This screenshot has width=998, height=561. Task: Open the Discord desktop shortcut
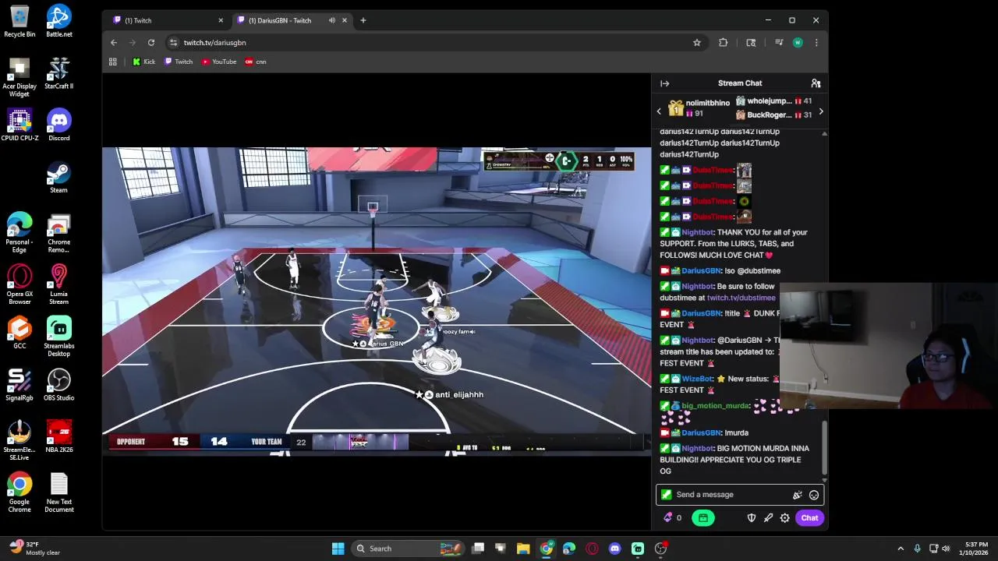point(59,125)
